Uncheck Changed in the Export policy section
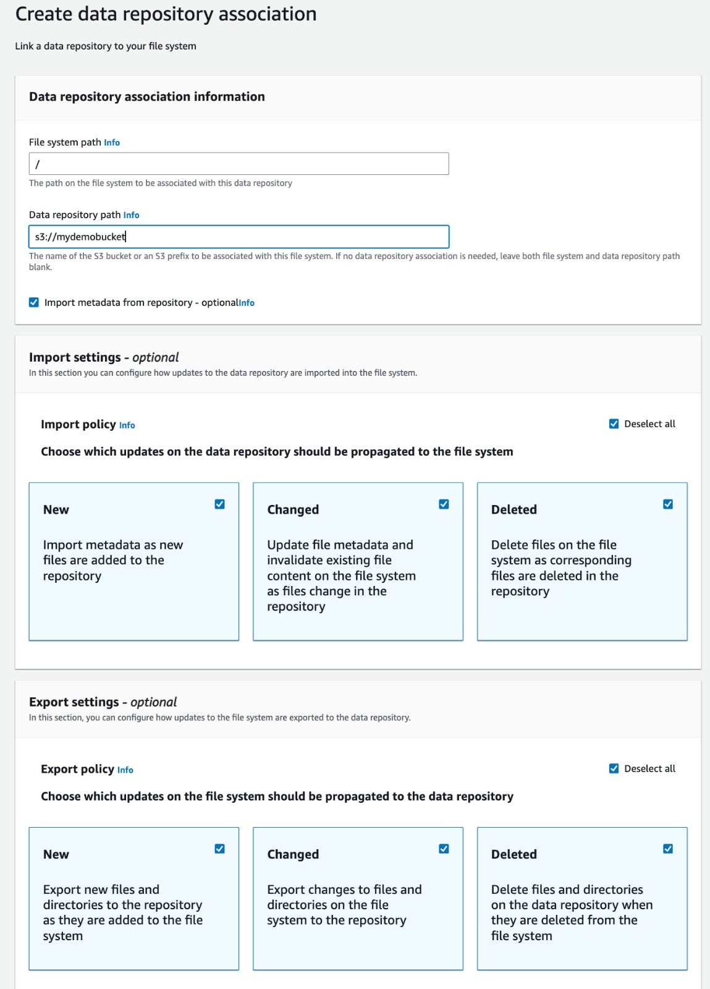710x989 pixels. [x=444, y=849]
